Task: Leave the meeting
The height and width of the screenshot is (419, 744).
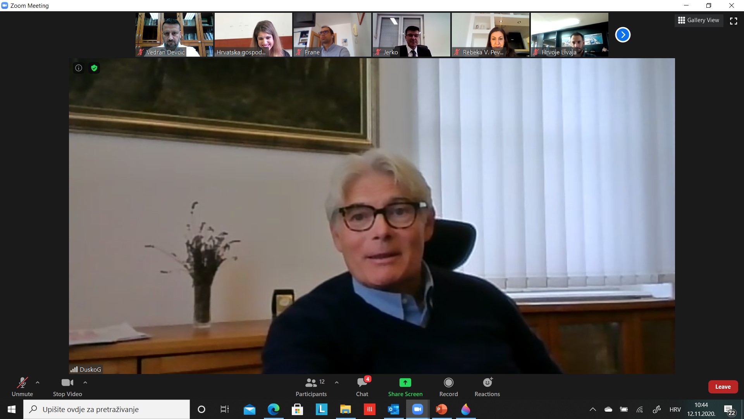Action: (x=723, y=387)
